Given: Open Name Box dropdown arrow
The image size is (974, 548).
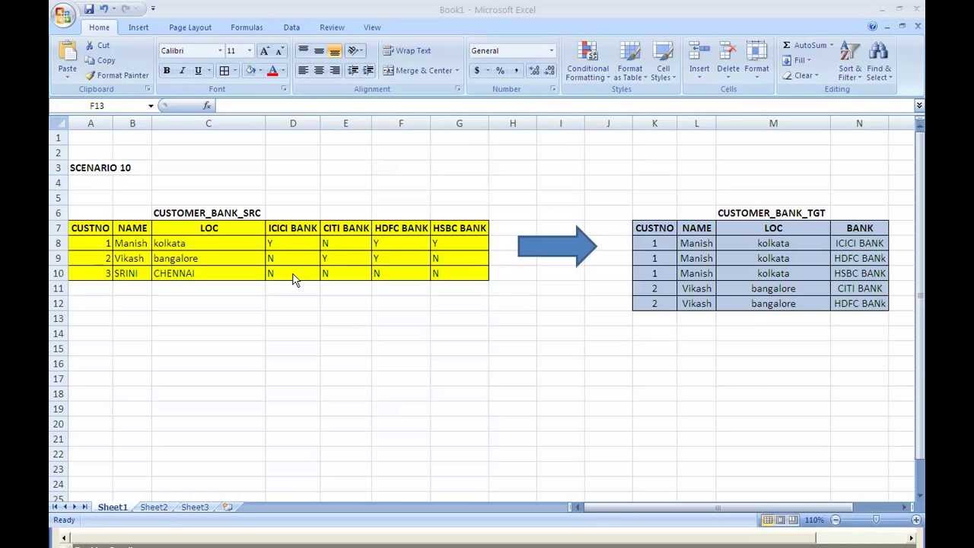Looking at the screenshot, I should pos(151,106).
